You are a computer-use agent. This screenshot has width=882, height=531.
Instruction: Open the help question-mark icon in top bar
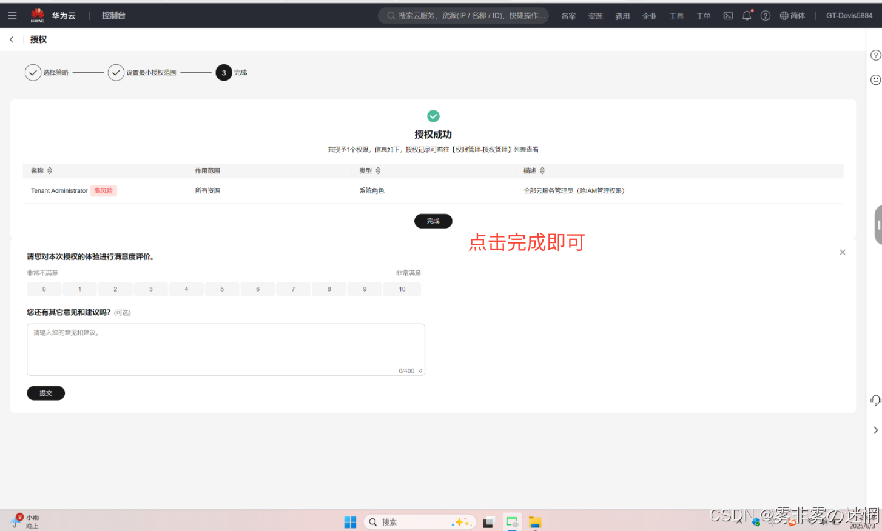(x=766, y=16)
